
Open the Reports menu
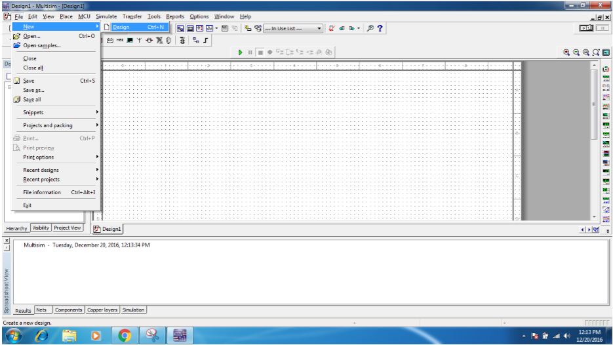(x=175, y=16)
